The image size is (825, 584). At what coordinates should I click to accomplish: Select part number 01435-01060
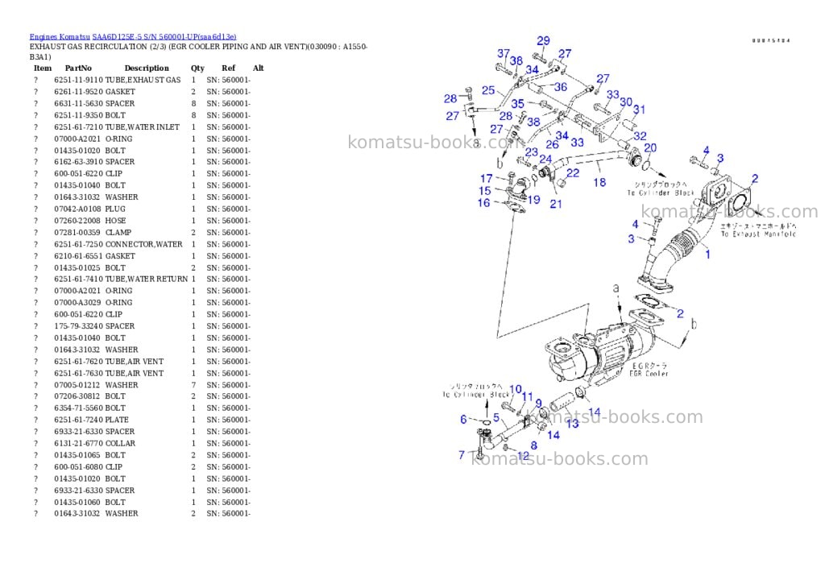tap(77, 502)
